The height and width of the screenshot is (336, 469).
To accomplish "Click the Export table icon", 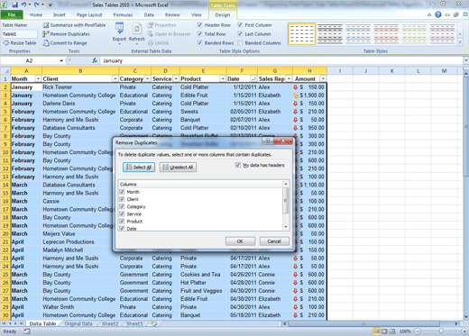I will pyautogui.click(x=119, y=33).
